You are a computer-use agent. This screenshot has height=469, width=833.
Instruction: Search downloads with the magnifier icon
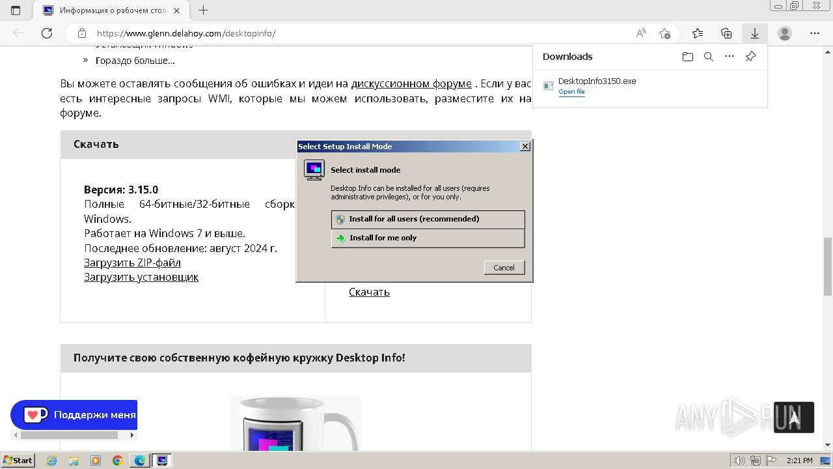(709, 57)
